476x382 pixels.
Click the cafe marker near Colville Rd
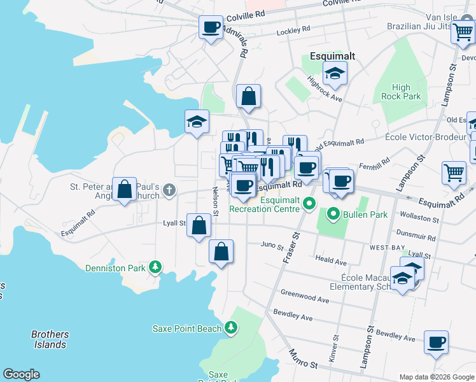pyautogui.click(x=211, y=28)
